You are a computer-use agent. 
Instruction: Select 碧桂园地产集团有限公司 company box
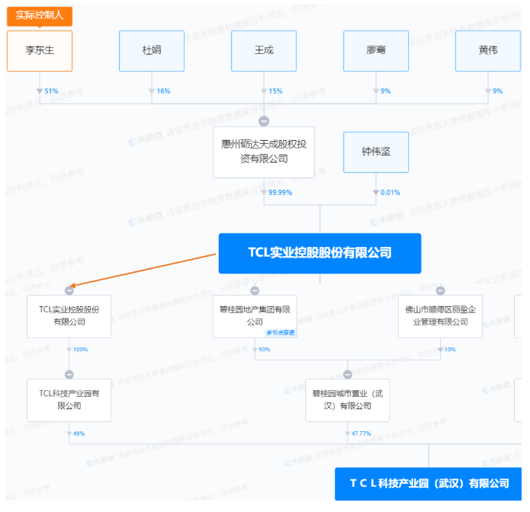255,316
